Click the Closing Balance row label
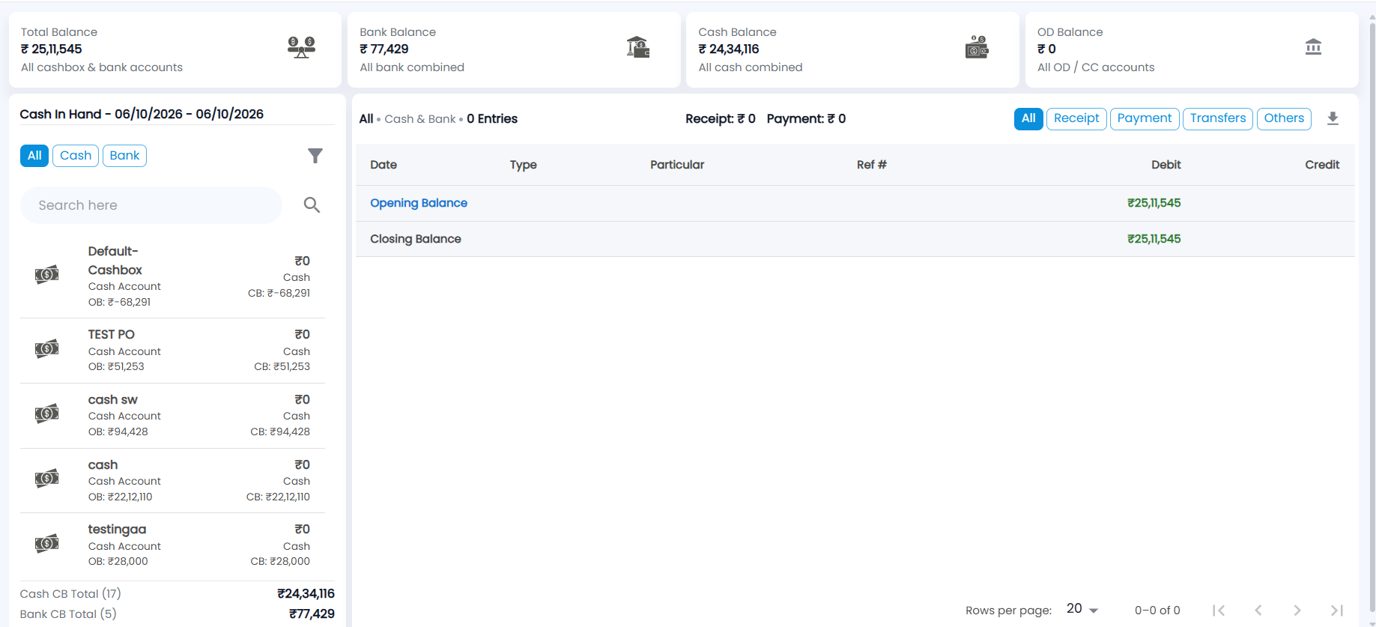The height and width of the screenshot is (627, 1376). [416, 239]
